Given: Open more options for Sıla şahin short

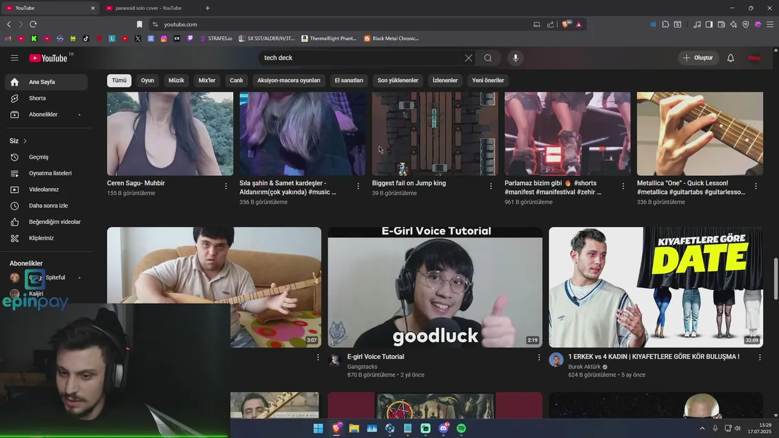Looking at the screenshot, I should point(358,186).
